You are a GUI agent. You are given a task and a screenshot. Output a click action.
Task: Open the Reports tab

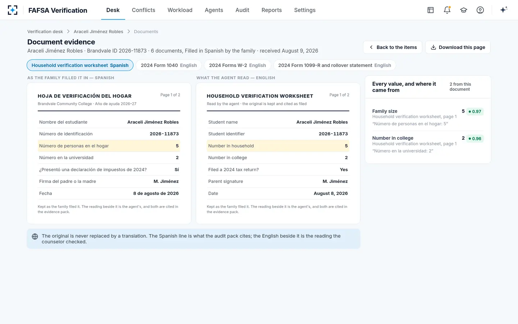click(272, 10)
